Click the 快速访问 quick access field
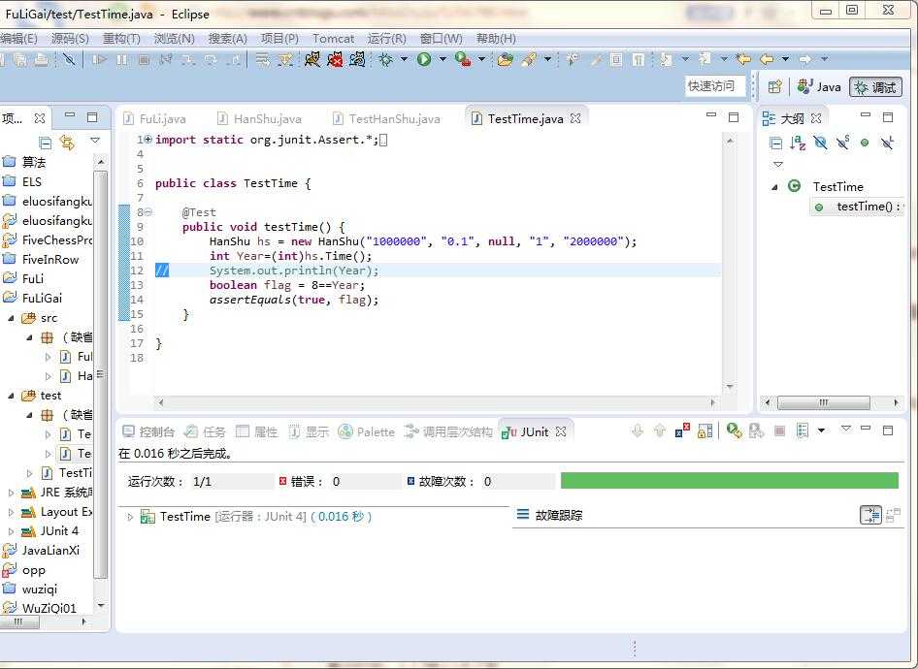This screenshot has width=918, height=669. (715, 86)
